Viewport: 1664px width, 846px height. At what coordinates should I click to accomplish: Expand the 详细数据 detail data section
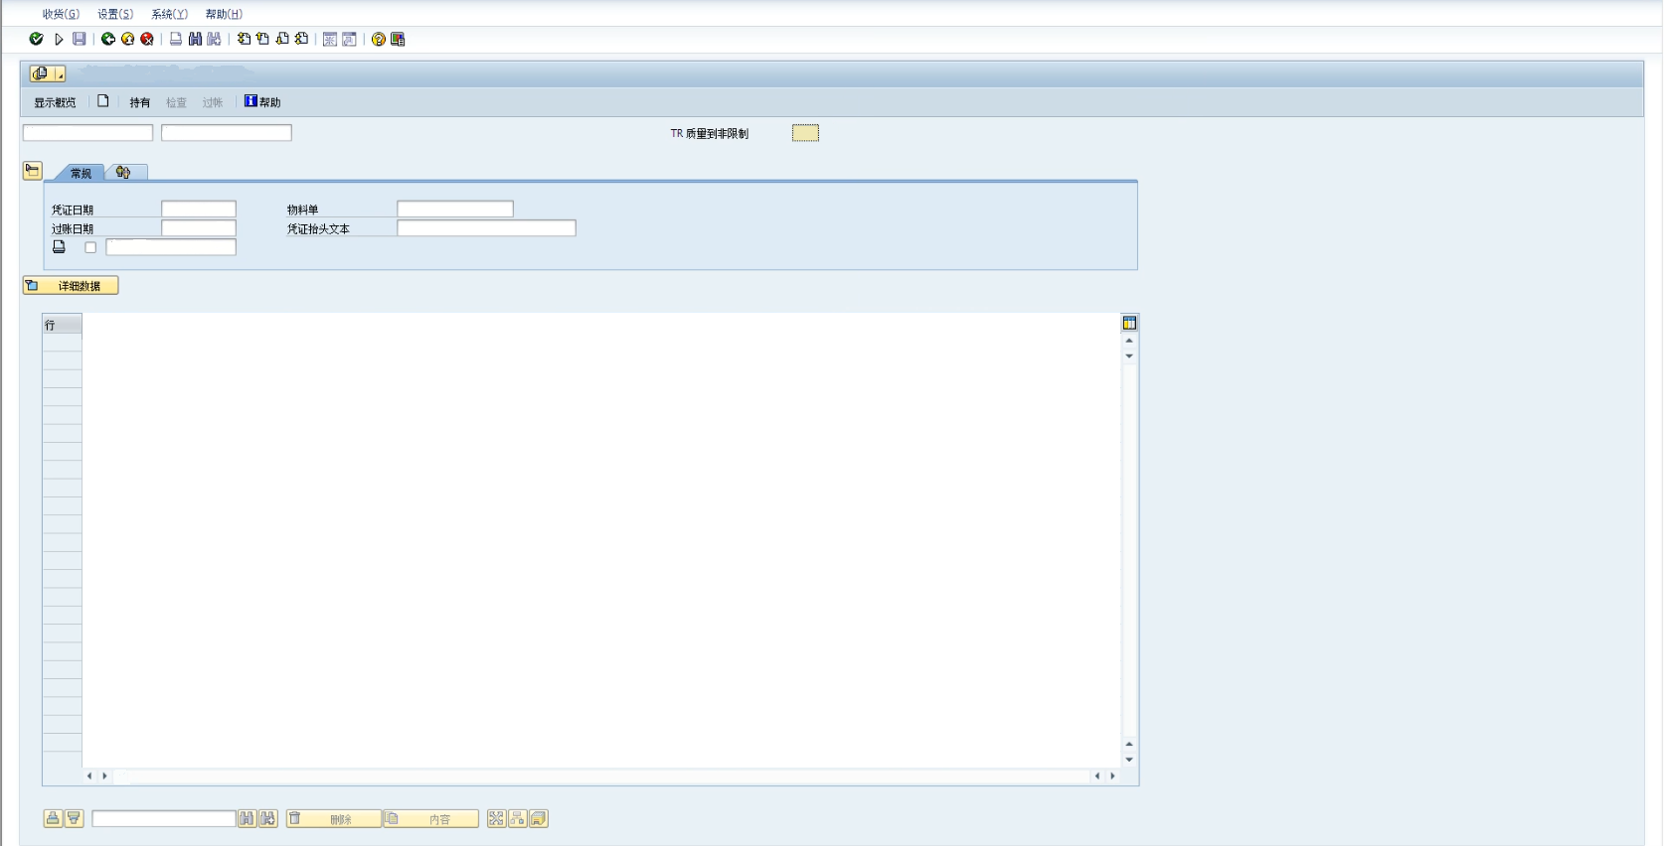click(71, 286)
